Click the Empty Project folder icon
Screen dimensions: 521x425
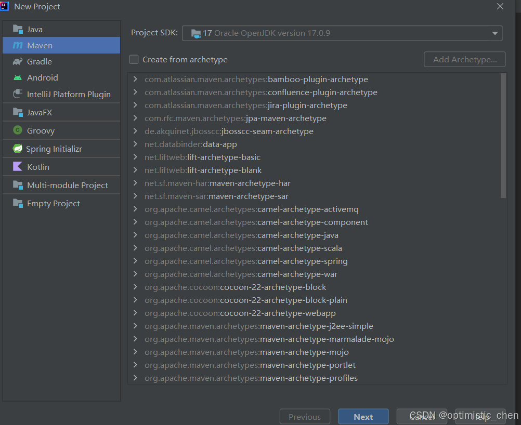tap(18, 203)
